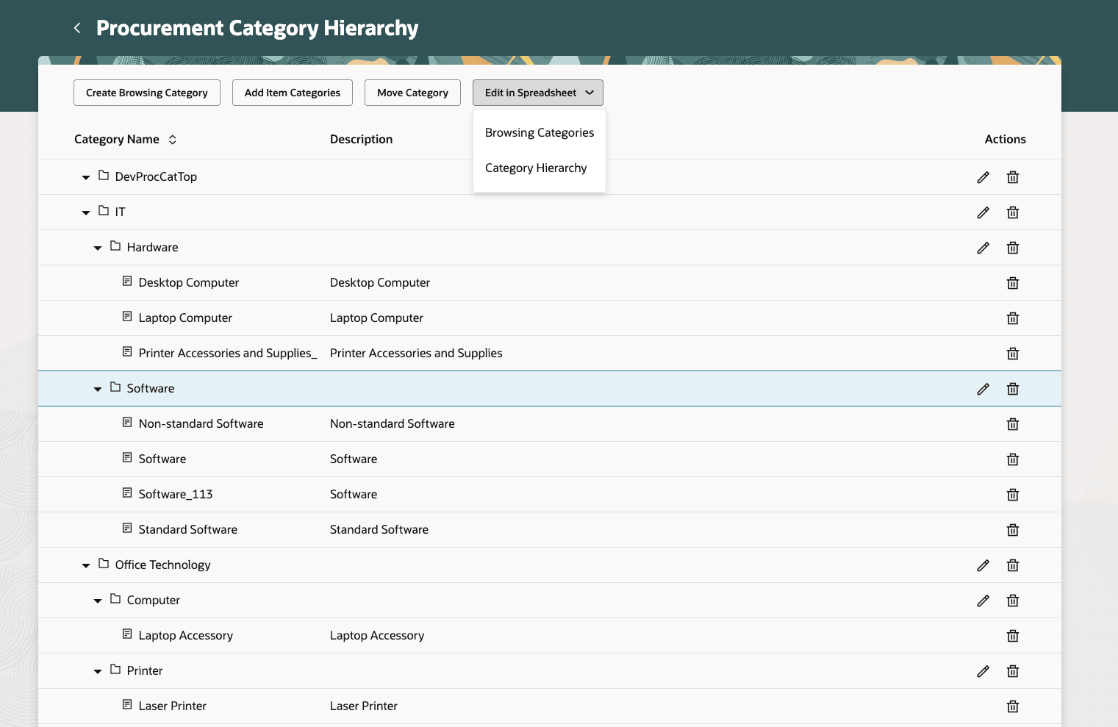Delete the IT category
The image size is (1118, 727).
[1013, 212]
